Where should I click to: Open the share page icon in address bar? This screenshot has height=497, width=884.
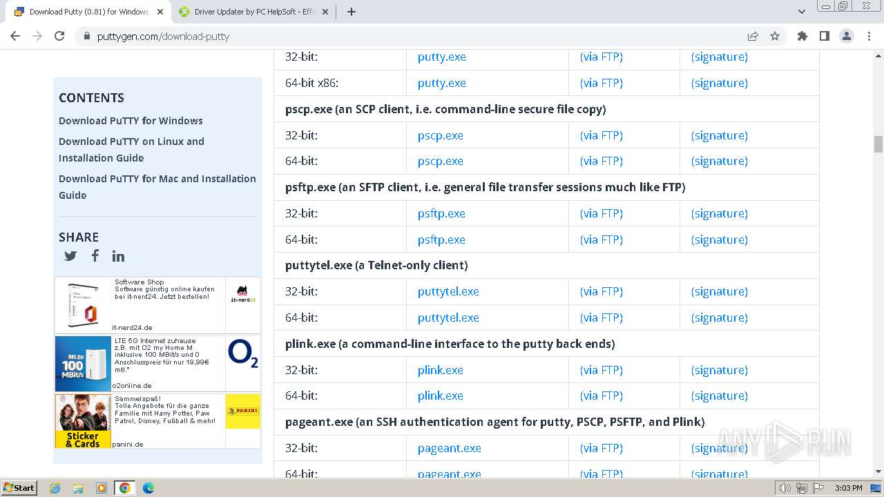coord(753,36)
